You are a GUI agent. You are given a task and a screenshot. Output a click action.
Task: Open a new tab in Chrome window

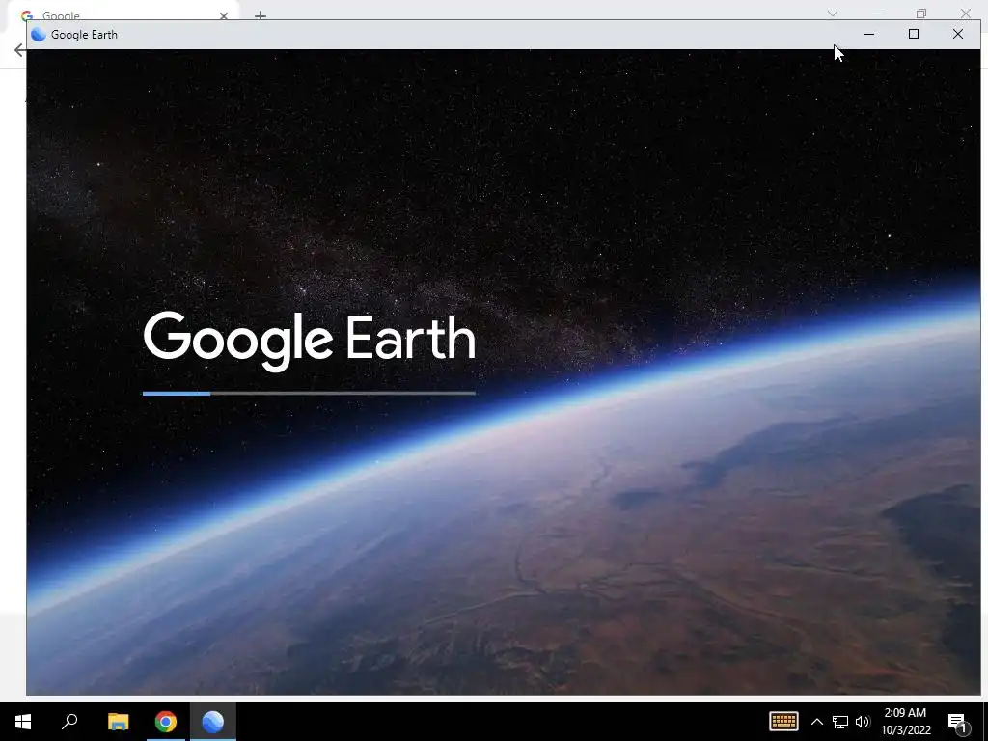click(x=261, y=15)
